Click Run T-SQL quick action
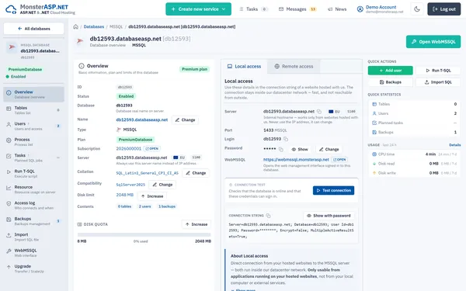 pyautogui.click(x=438, y=71)
